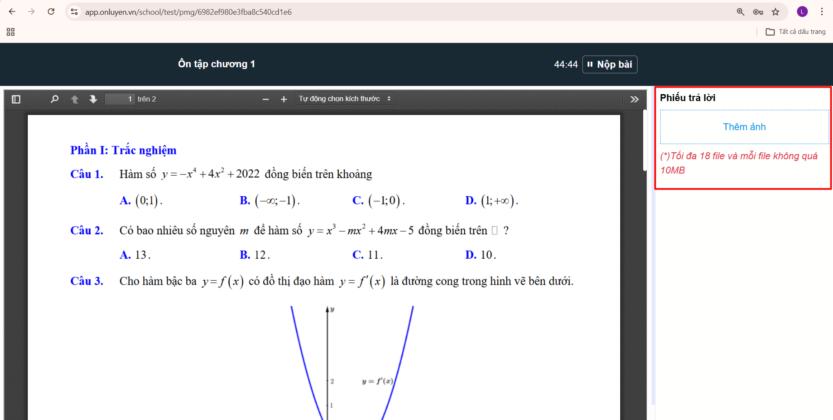Click the PDF vertical scrollbar thumb

[x=645, y=141]
